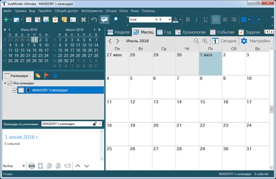Switch to the Хронология view tab

pyautogui.click(x=190, y=32)
